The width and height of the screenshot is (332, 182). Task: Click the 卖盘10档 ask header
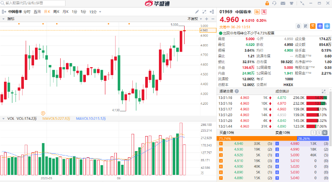pyautogui.click(x=282, y=133)
